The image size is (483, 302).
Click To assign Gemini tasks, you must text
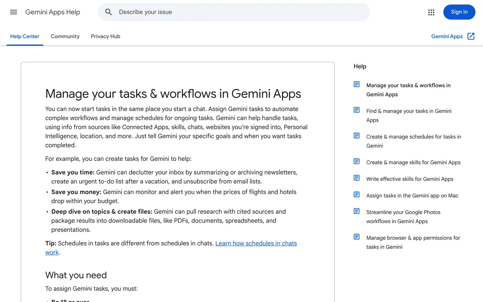pyautogui.click(x=92, y=288)
